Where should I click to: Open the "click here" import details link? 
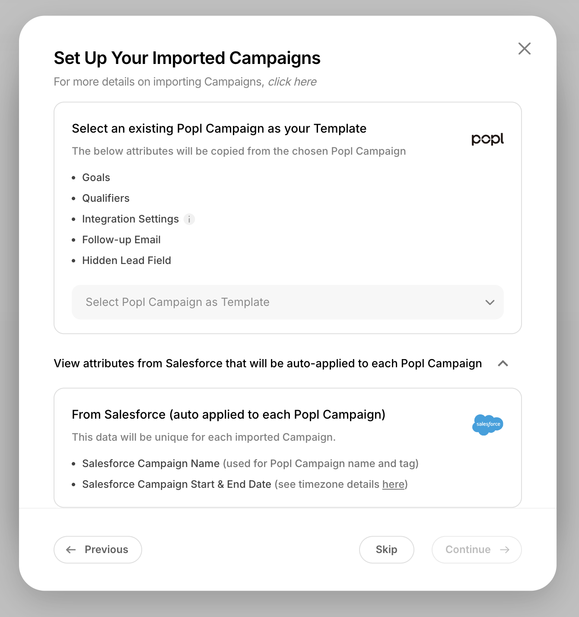292,82
